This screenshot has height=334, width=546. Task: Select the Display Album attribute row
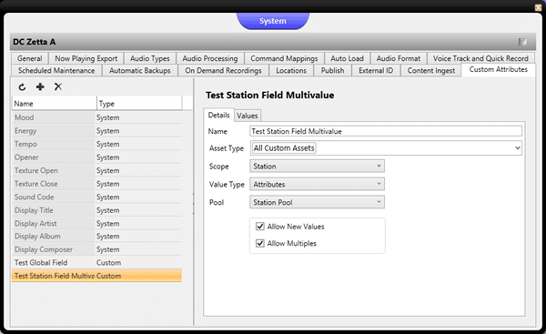coord(96,236)
